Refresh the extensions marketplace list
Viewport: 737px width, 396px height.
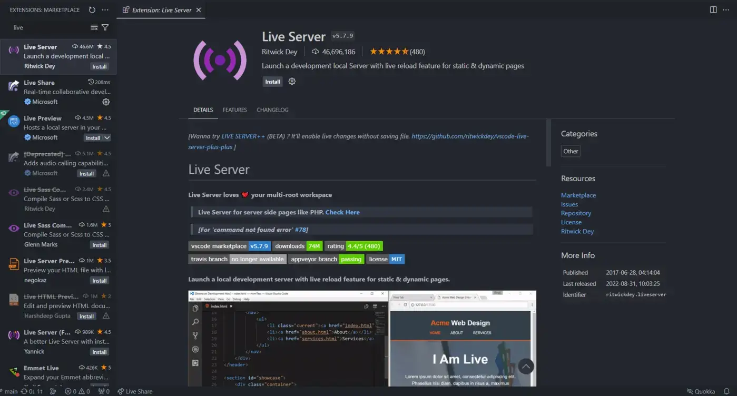(92, 10)
